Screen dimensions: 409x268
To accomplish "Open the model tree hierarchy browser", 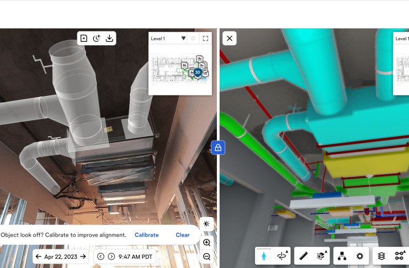I will pyautogui.click(x=342, y=256).
